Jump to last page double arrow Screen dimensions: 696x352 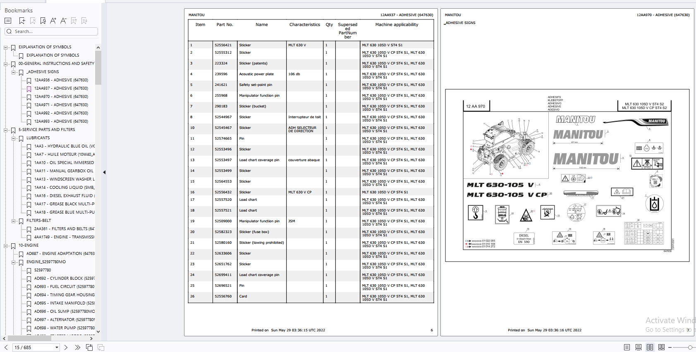point(77,347)
